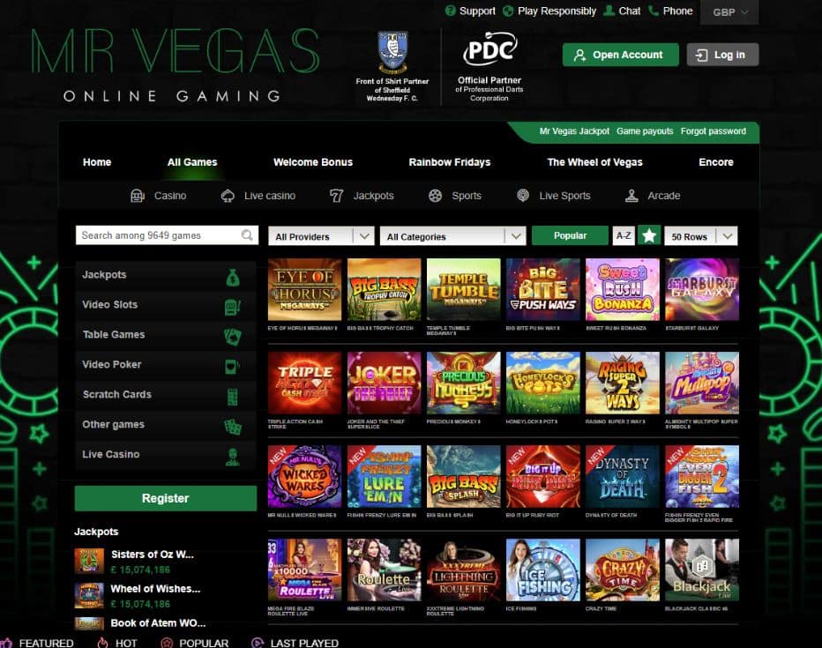Open the Big Bass Trophy Catch game
The image size is (822, 648).
tap(385, 289)
